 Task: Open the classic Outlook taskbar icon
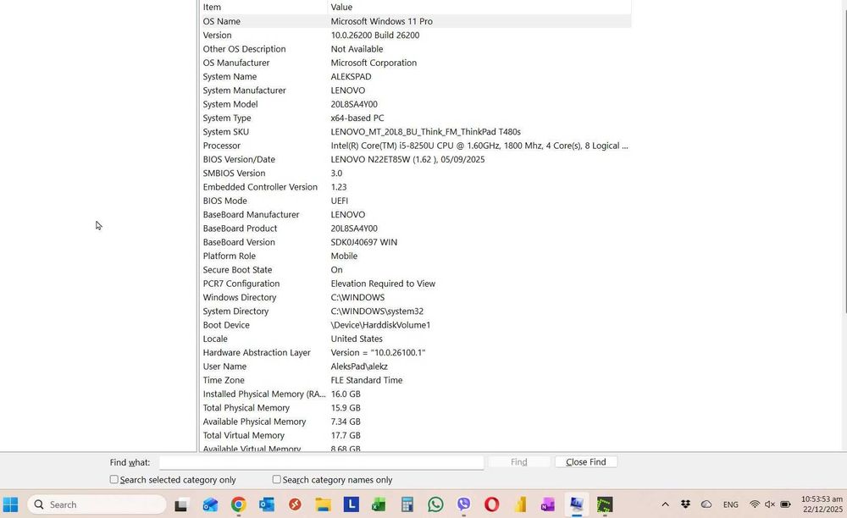266,504
